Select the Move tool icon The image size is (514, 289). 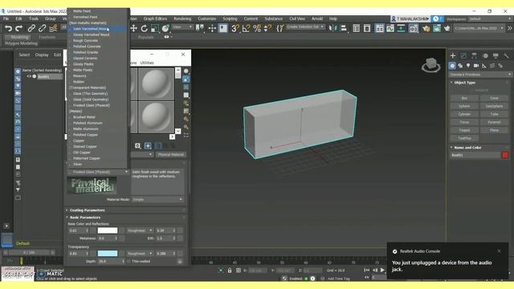(x=133, y=29)
